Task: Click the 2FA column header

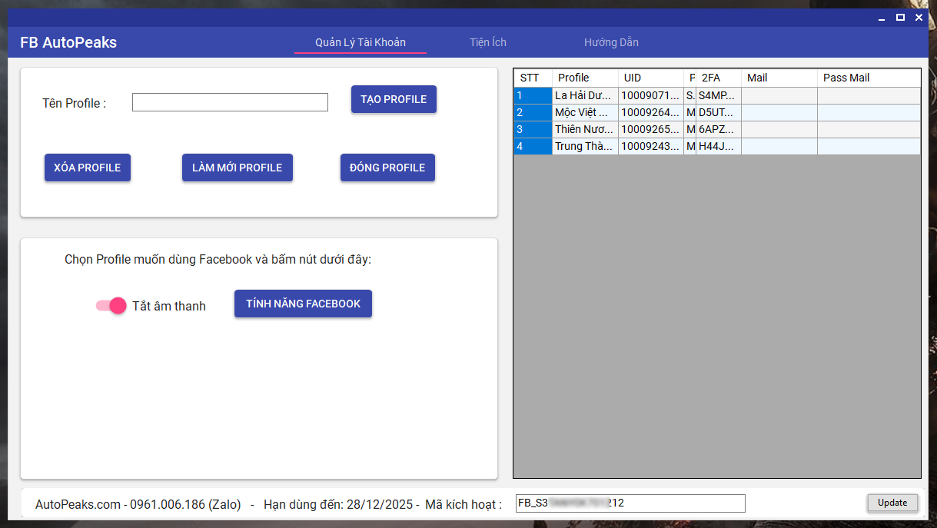Action: coord(717,78)
